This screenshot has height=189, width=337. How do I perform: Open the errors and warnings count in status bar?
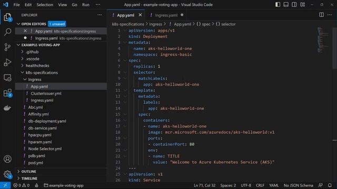coord(21,185)
